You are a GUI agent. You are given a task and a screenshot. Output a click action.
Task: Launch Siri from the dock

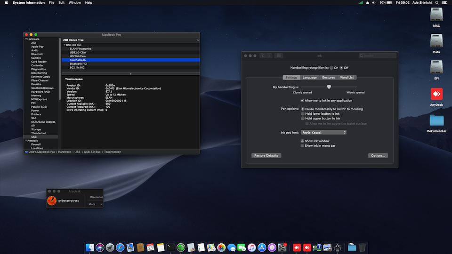click(x=100, y=247)
